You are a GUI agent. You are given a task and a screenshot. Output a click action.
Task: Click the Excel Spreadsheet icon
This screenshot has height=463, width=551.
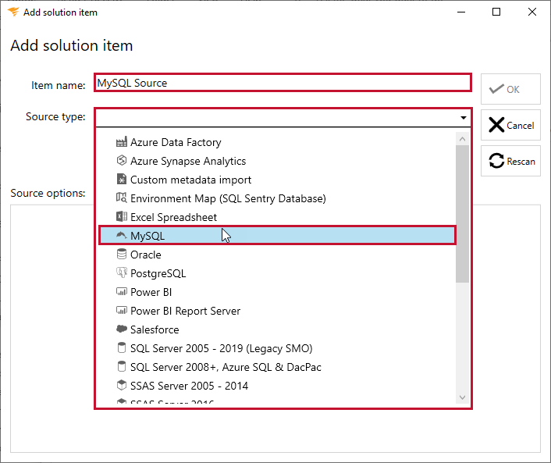click(x=122, y=216)
